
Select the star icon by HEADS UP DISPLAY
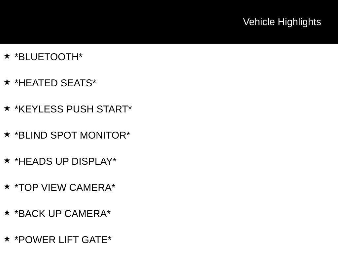(7, 160)
